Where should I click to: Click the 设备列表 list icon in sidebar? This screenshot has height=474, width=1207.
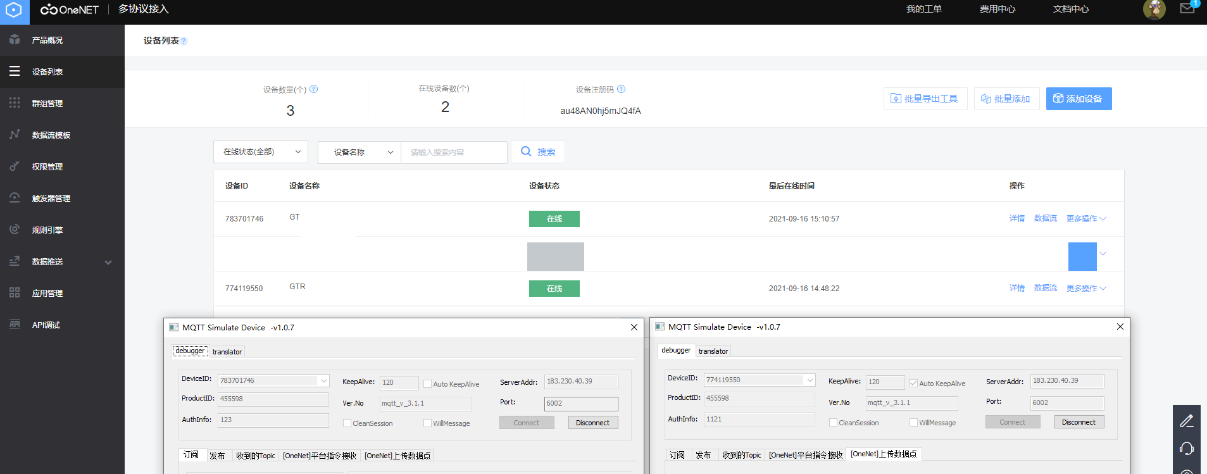pos(15,72)
